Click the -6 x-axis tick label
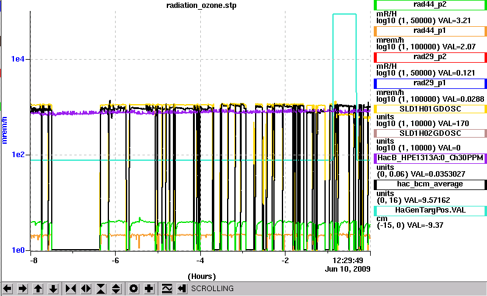This screenshot has height=296, width=487. click(115, 260)
